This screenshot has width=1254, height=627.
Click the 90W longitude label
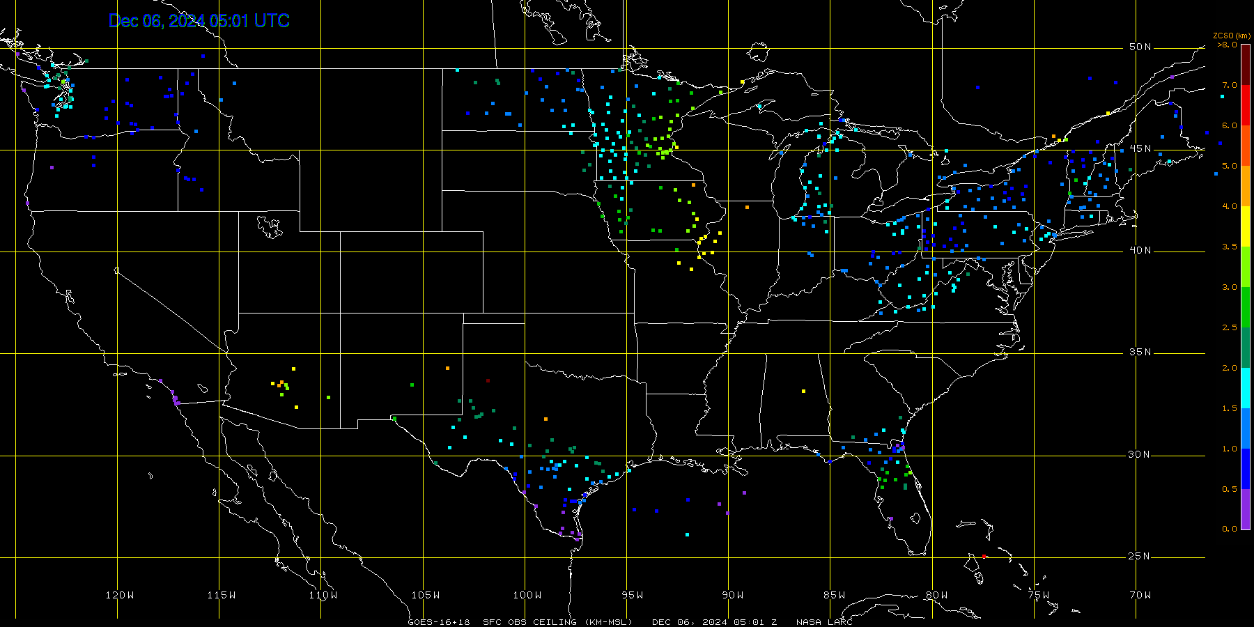[x=733, y=595]
